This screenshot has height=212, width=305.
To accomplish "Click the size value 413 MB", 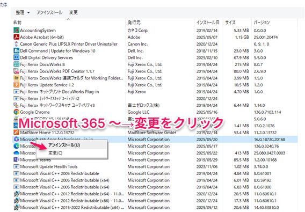I will (x=242, y=153).
